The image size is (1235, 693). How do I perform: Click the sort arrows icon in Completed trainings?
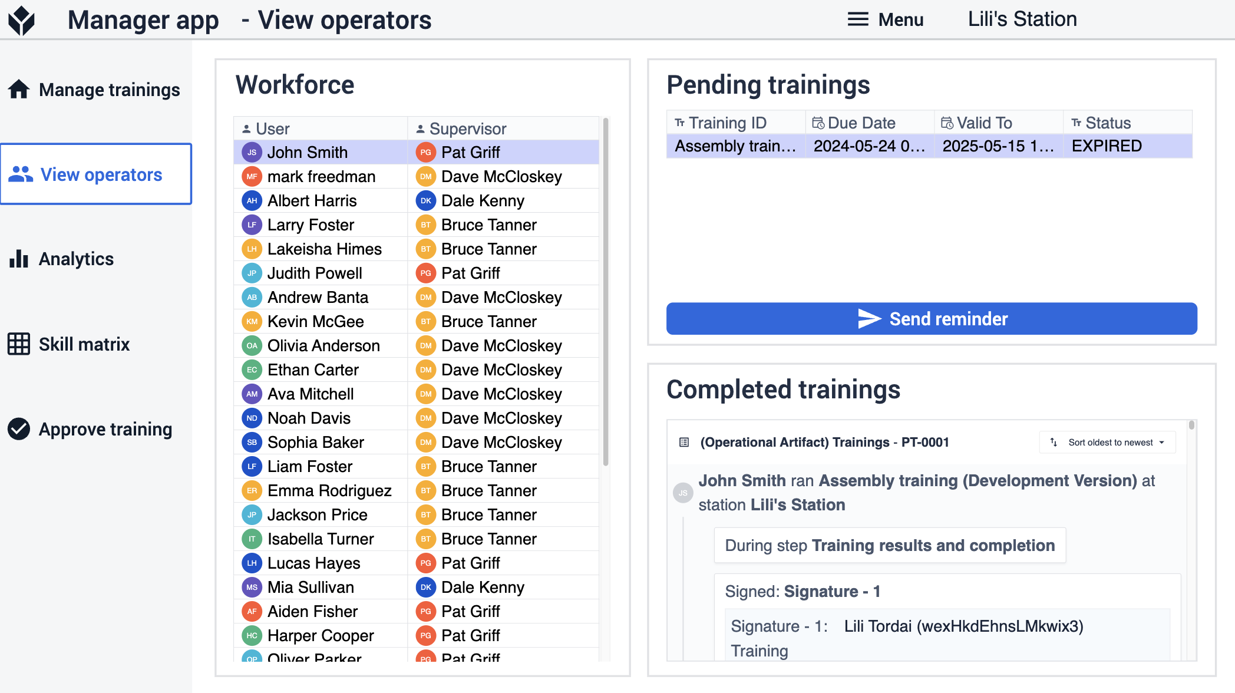(1054, 442)
